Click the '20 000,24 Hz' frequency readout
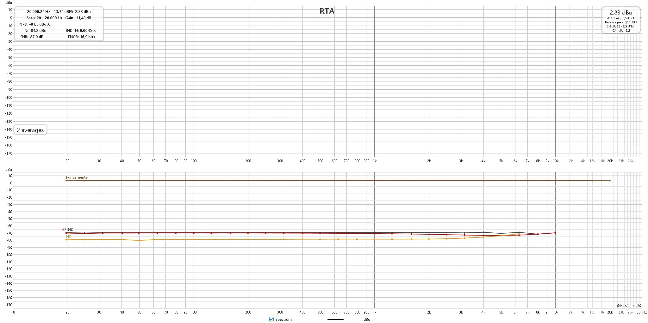 point(38,12)
